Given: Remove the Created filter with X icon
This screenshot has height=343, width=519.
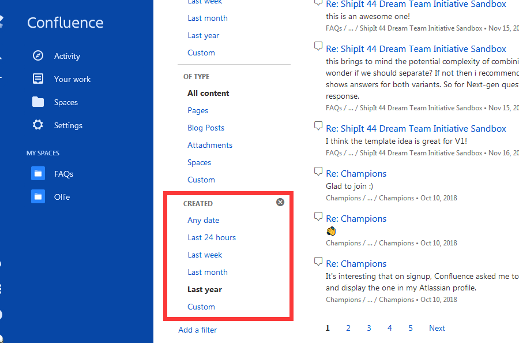Looking at the screenshot, I should click(x=280, y=202).
